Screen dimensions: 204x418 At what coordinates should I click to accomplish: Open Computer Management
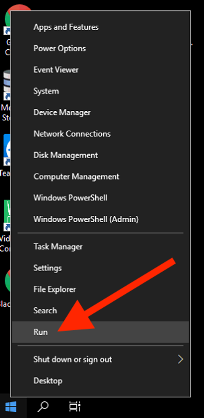pos(76,177)
